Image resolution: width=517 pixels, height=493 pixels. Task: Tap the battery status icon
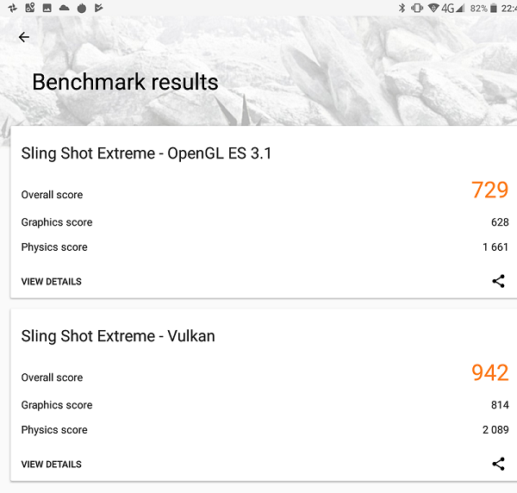point(494,8)
